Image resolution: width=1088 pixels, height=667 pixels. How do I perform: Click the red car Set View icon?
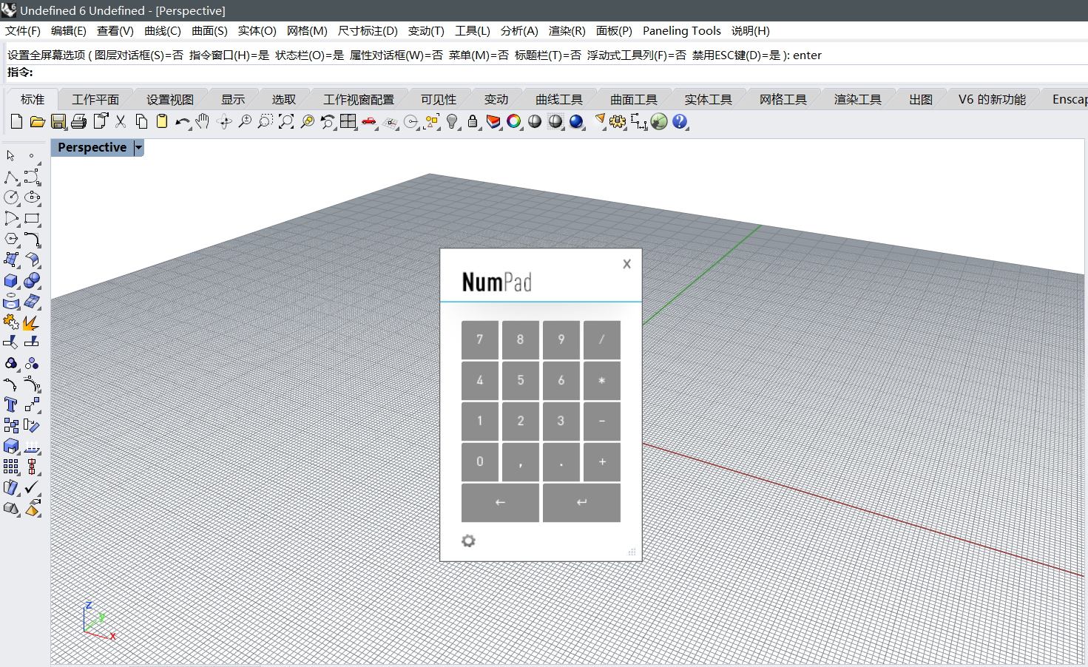369,122
